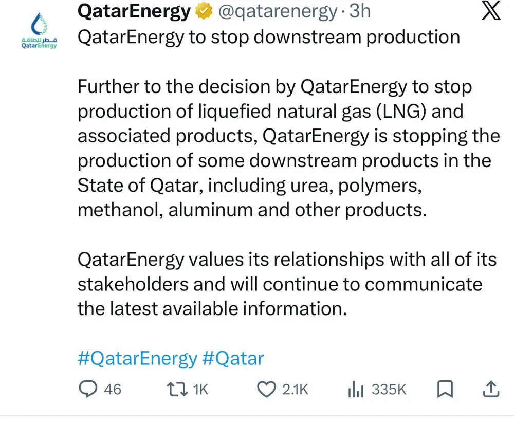This screenshot has height=424, width=514.
Task: Click the 2.1K likes count
Action: pos(296,390)
